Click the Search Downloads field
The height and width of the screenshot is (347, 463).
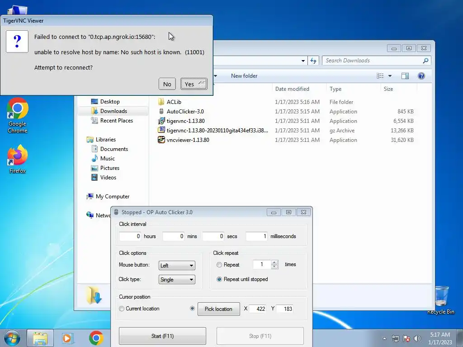(377, 61)
